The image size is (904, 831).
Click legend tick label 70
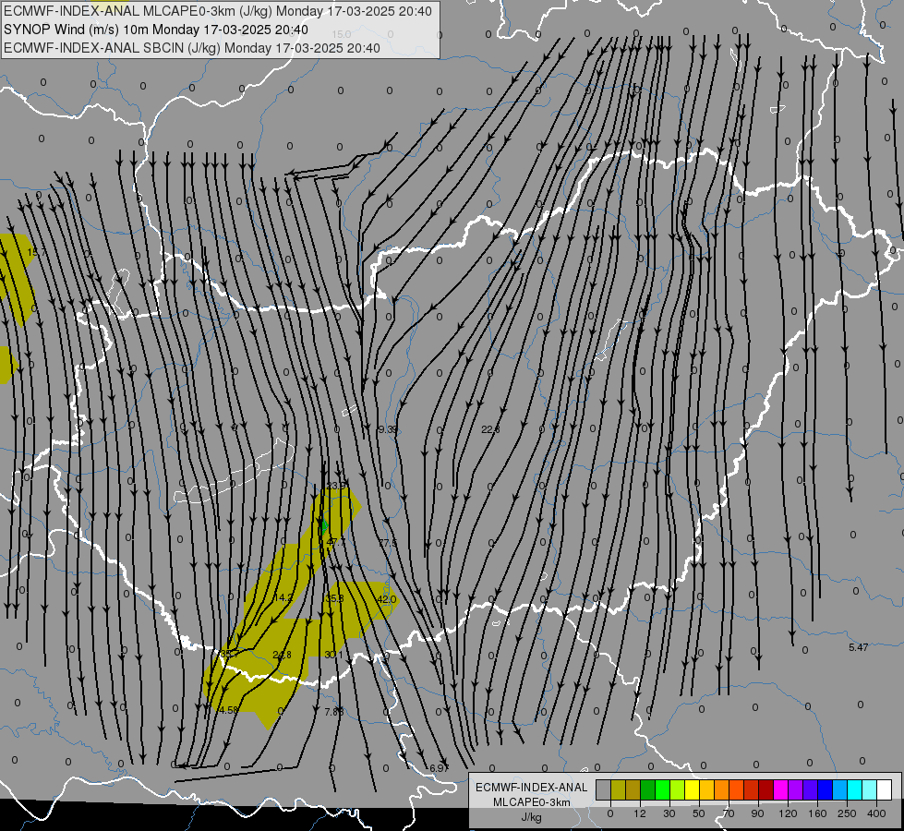point(729,813)
